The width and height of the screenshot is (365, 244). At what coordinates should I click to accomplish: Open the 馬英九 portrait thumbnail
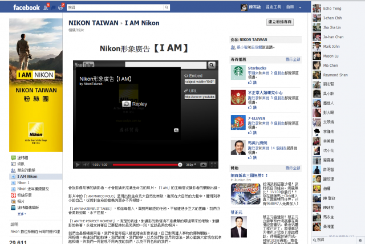(x=238, y=148)
